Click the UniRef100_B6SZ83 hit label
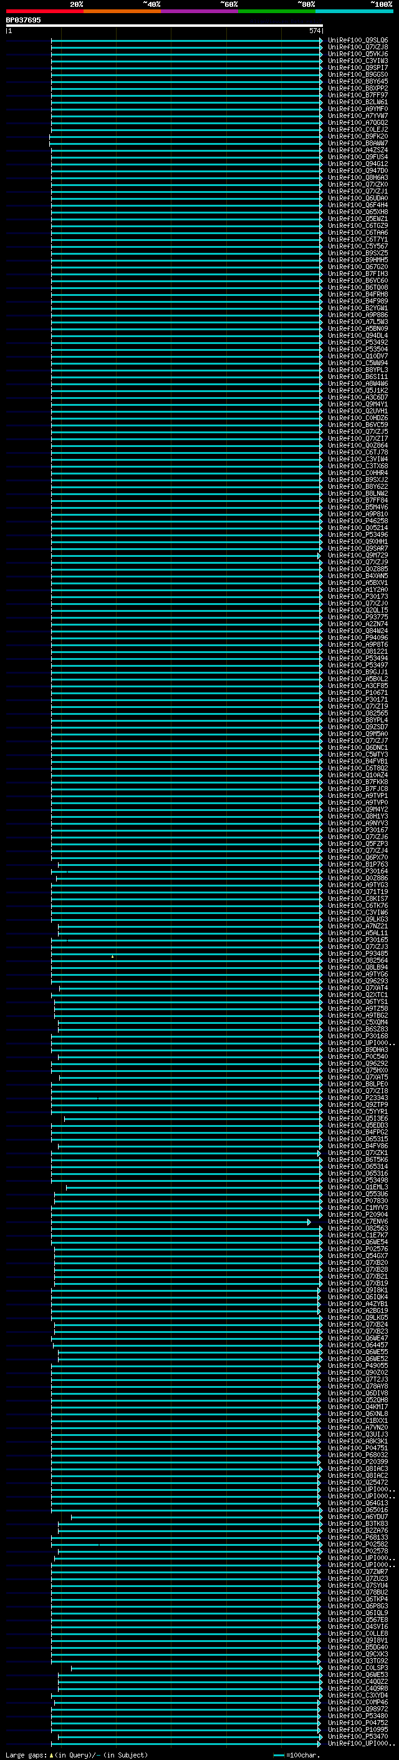Viewport: 399px width, 1760px height. point(358,1029)
